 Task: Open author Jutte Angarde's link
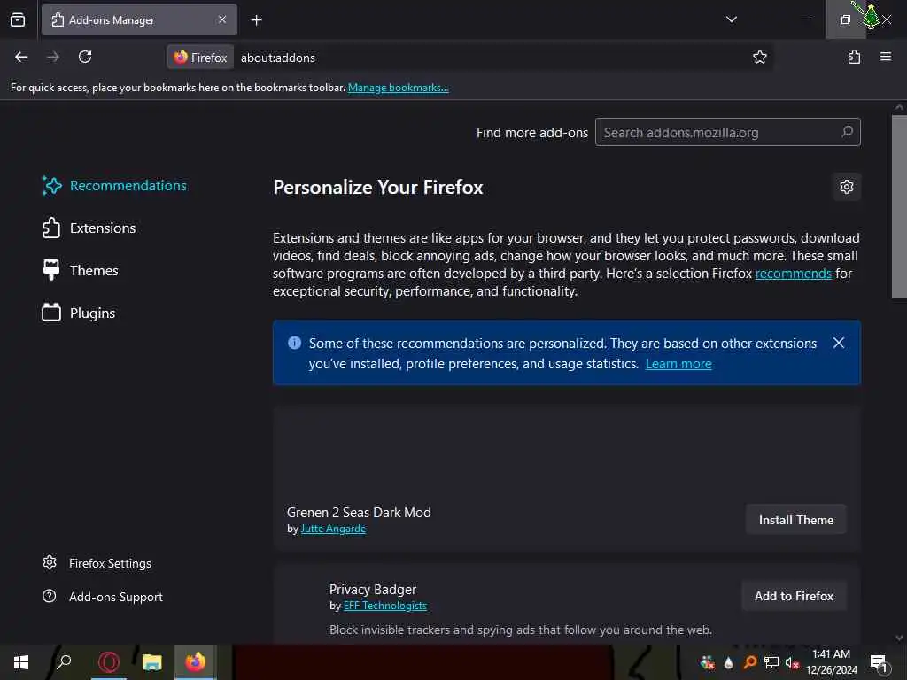click(x=333, y=529)
